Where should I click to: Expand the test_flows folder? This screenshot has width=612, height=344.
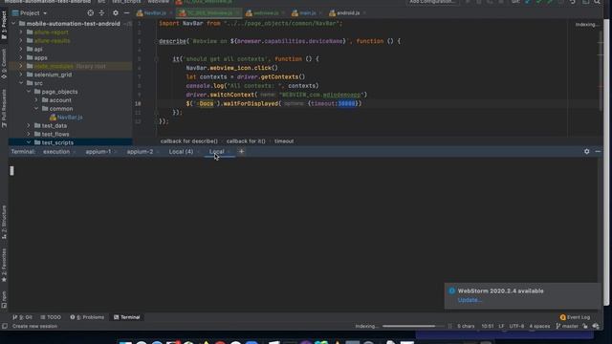(29, 134)
